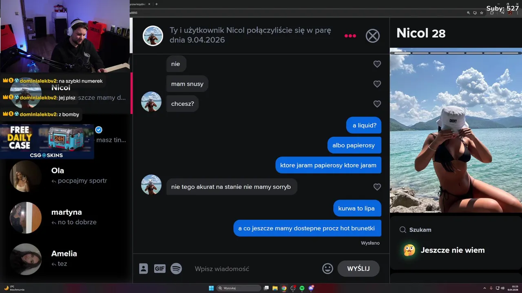Click the taskbar Wyszukaj search box
This screenshot has height=293, width=522.
(239, 288)
